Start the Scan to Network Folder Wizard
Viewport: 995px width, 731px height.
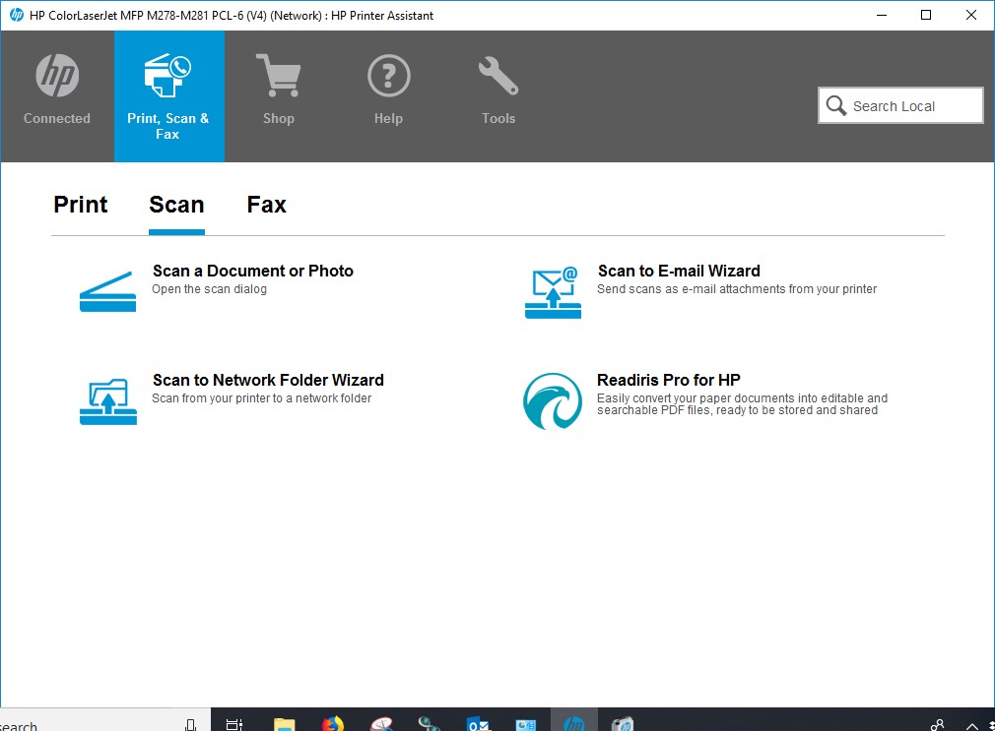(268, 381)
